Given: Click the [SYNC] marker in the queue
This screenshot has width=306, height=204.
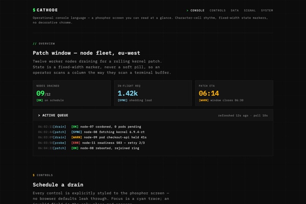Looking at the screenshot, I should [76, 132].
